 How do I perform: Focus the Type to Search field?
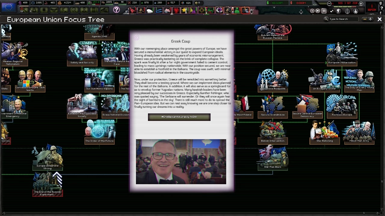point(343,19)
